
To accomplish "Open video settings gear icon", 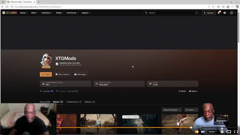I will pos(222,132).
